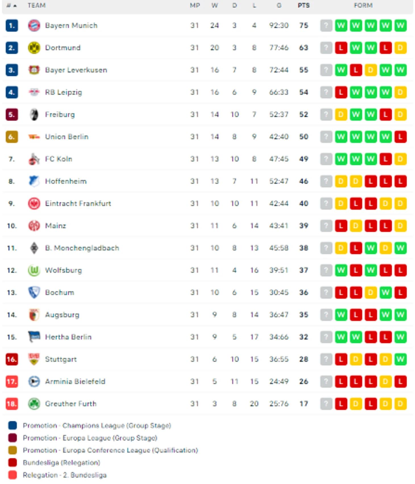Open the Union Berlin team link

[67, 137]
